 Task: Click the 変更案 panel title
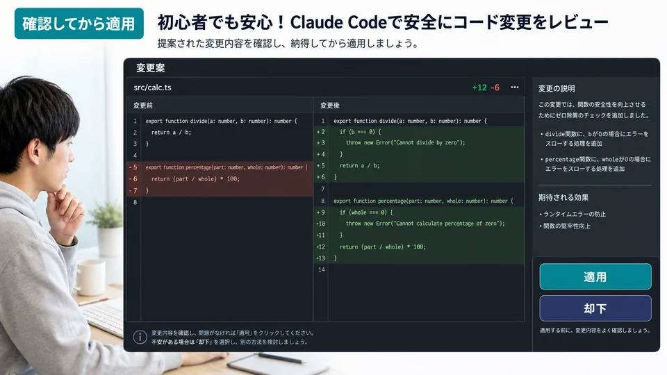[151, 68]
